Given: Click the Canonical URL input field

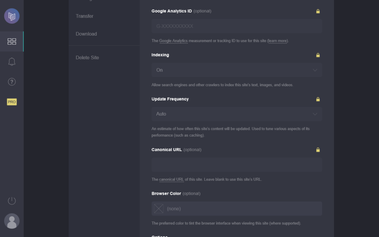Looking at the screenshot, I should tap(237, 165).
